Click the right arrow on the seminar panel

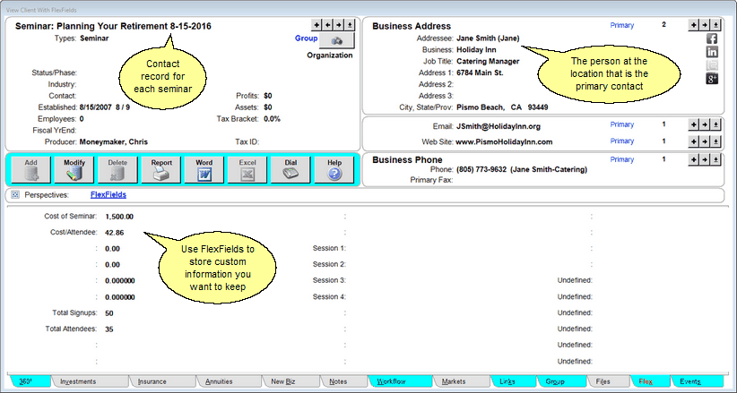[338, 25]
